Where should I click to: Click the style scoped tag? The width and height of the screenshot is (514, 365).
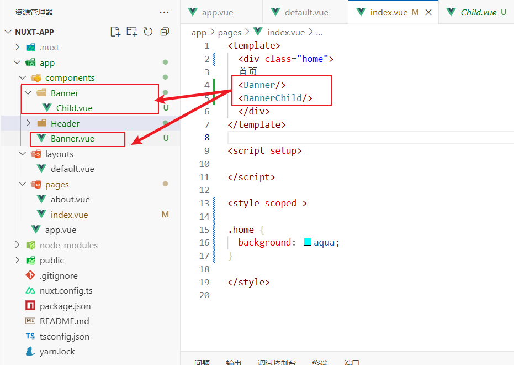267,203
